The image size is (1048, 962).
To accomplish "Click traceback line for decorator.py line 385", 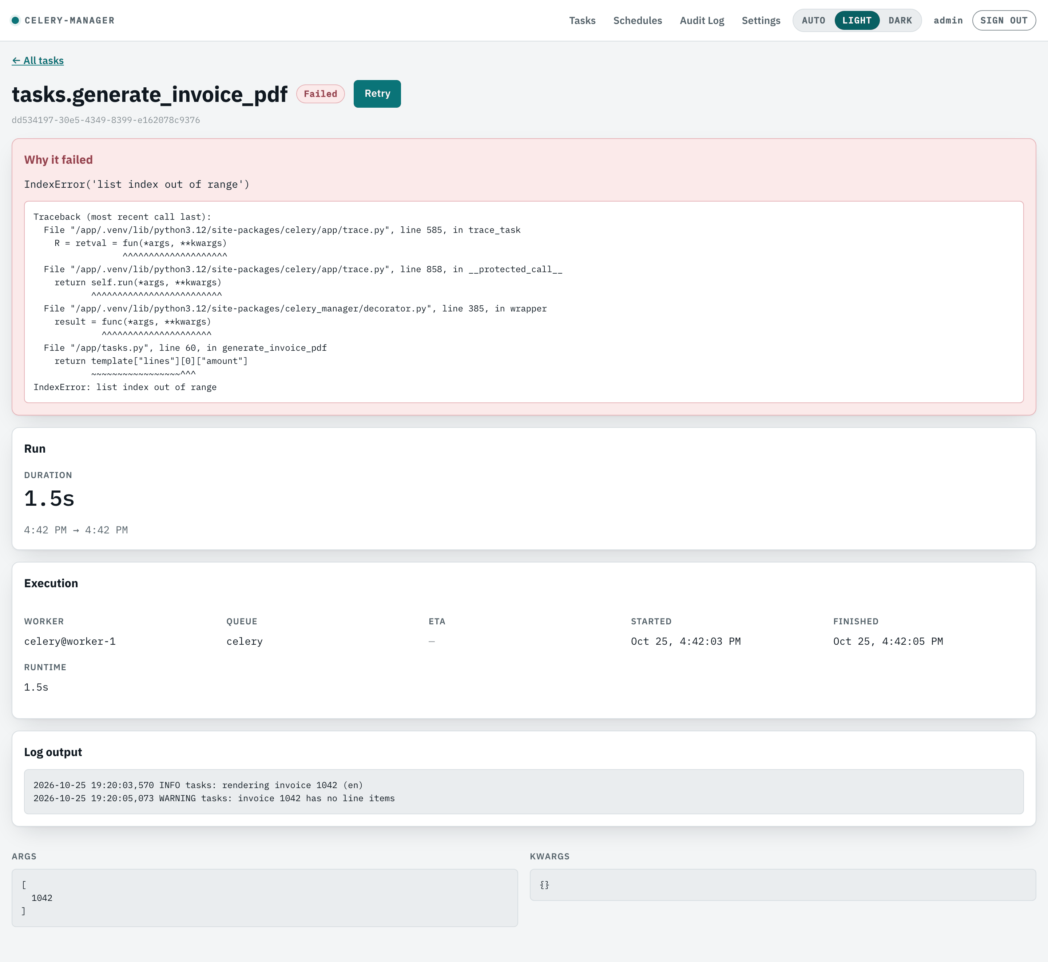I will pos(295,309).
